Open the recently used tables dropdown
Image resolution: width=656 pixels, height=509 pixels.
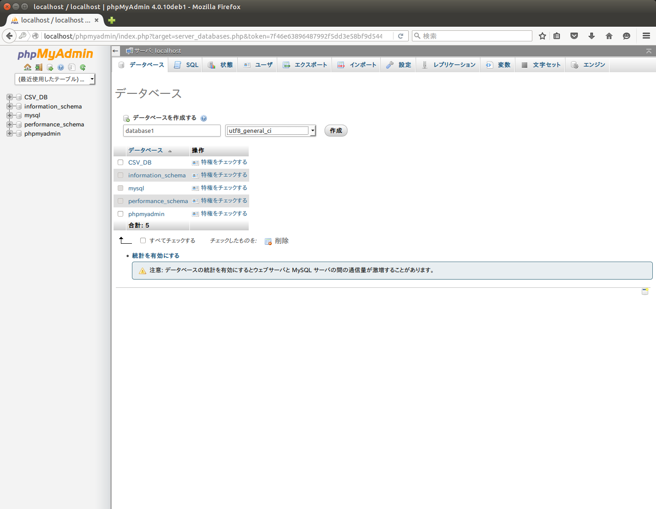(x=55, y=80)
